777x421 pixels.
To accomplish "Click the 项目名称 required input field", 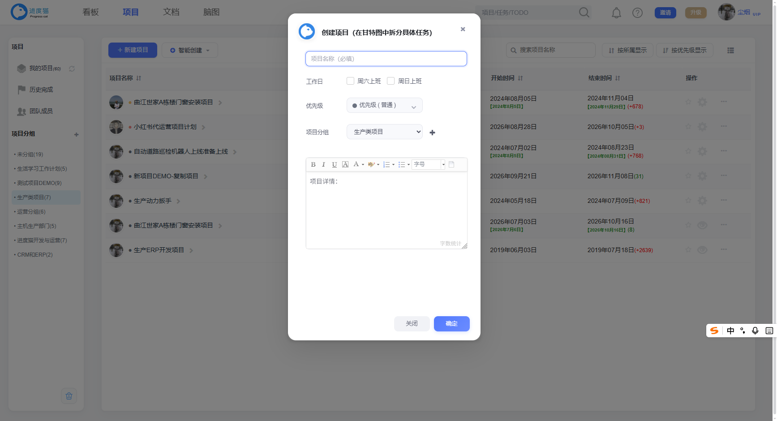I will (386, 59).
